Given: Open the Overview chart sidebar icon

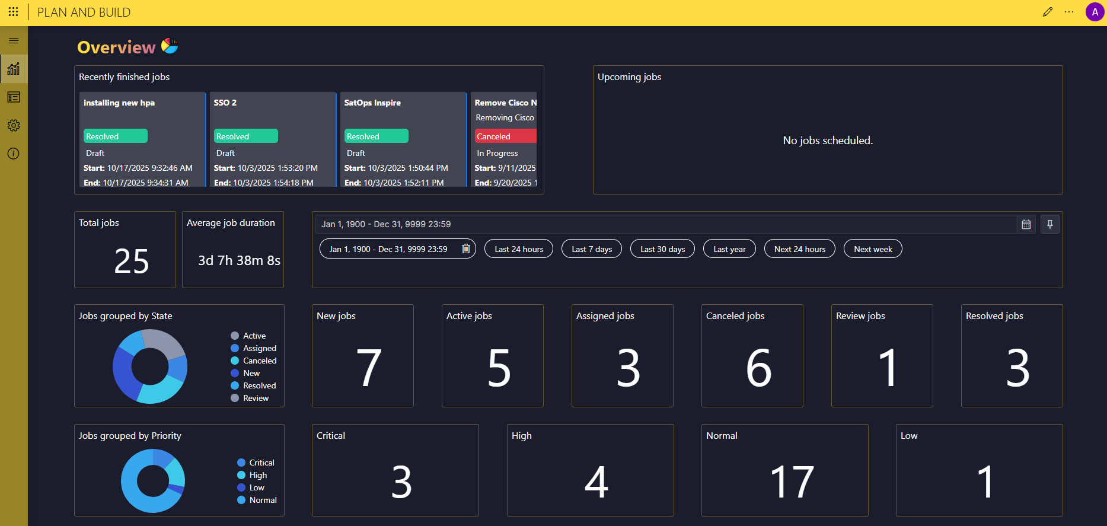Looking at the screenshot, I should (14, 69).
